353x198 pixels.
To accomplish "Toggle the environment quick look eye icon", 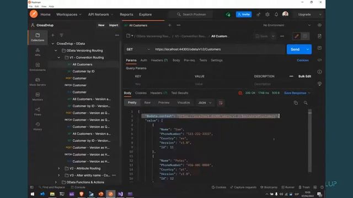I will tap(319, 25).
